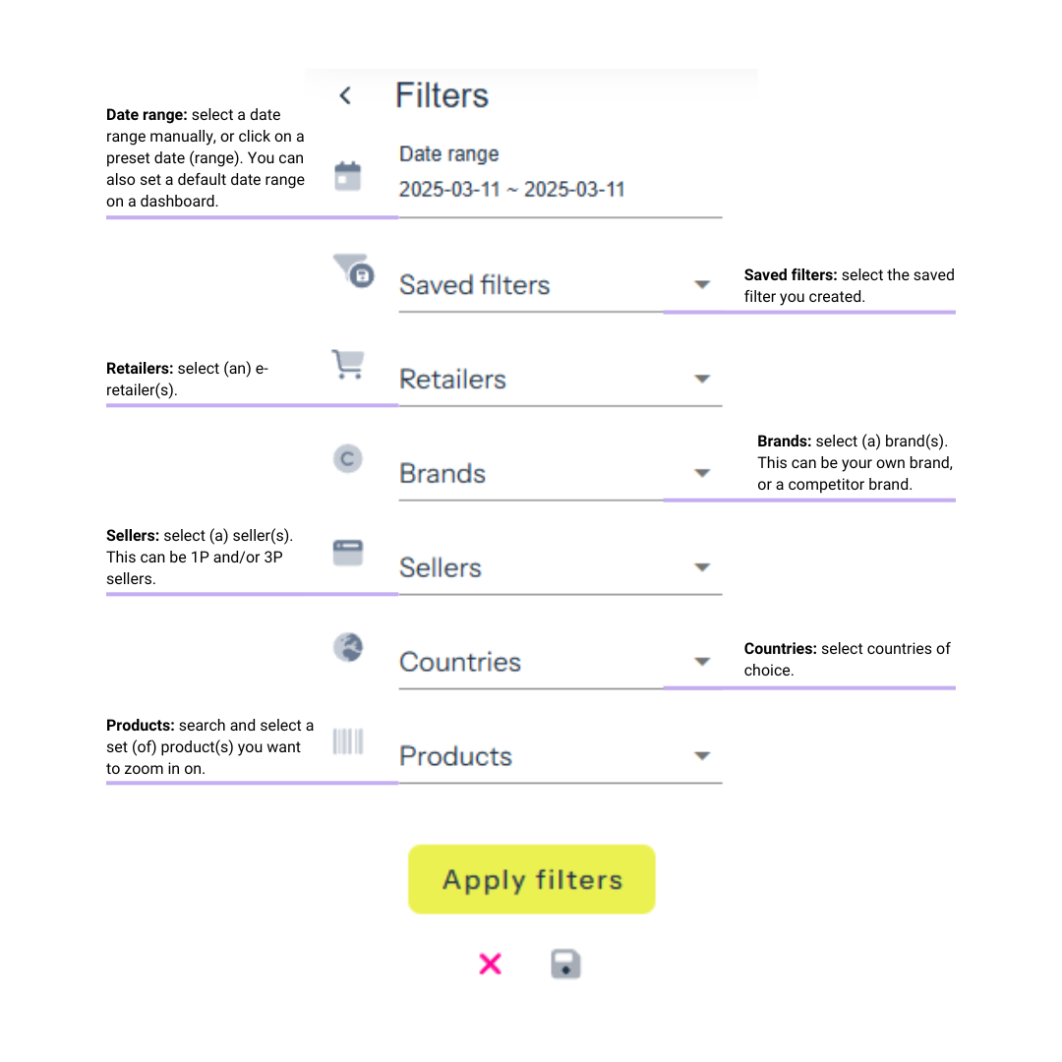Screen dimensions: 1062x1062
Task: Click the Brands copyright-style icon
Action: point(347,458)
